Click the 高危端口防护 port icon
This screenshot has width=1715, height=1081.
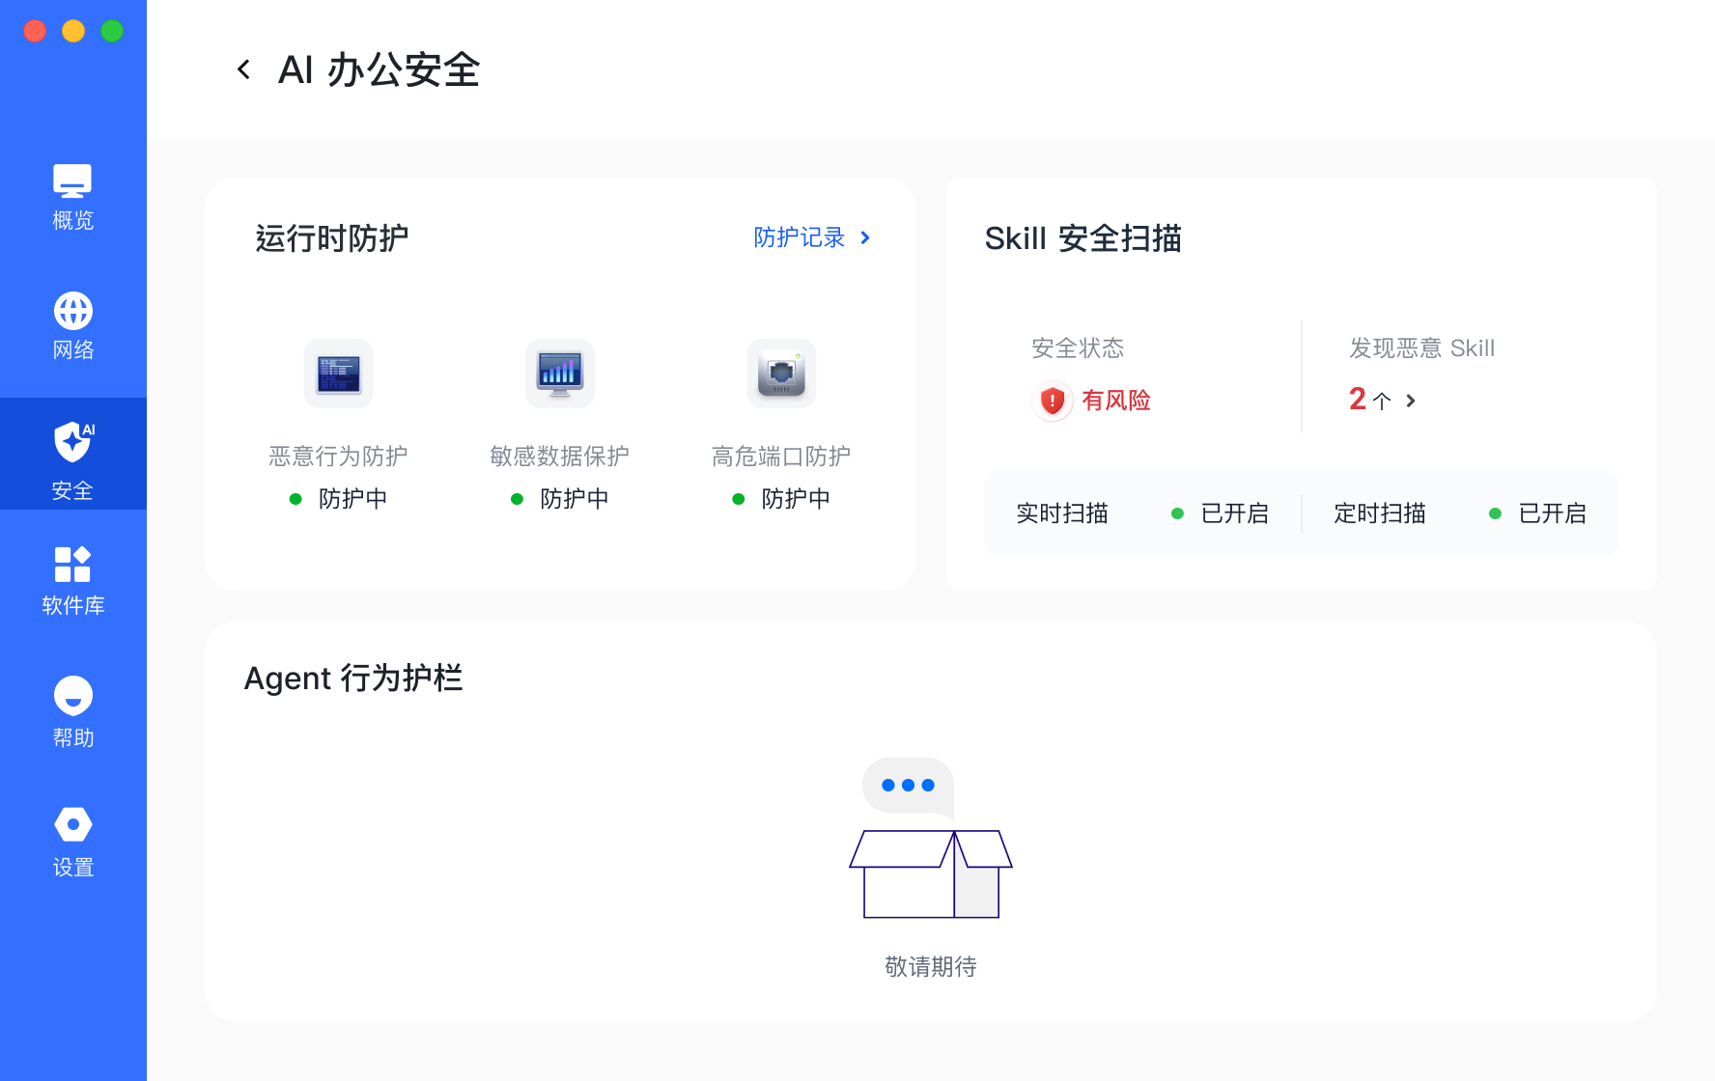click(781, 374)
